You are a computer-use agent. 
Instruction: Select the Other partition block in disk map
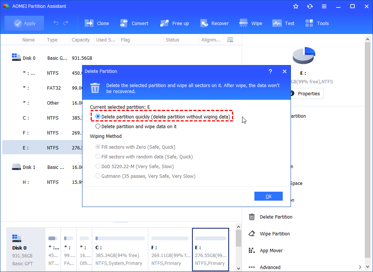pos(84,250)
